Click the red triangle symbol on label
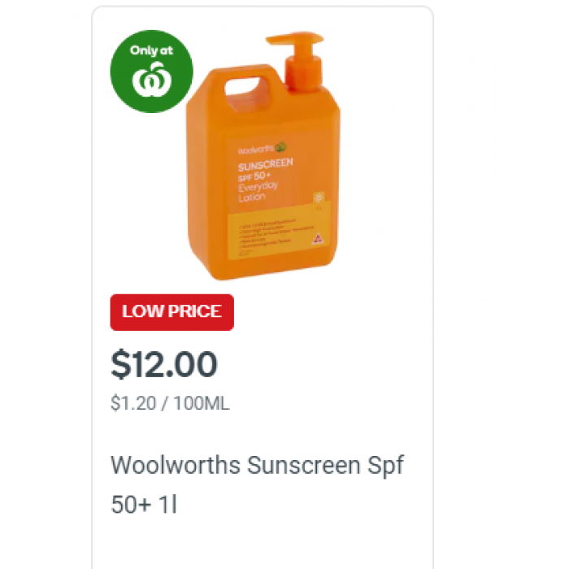 click(x=317, y=239)
